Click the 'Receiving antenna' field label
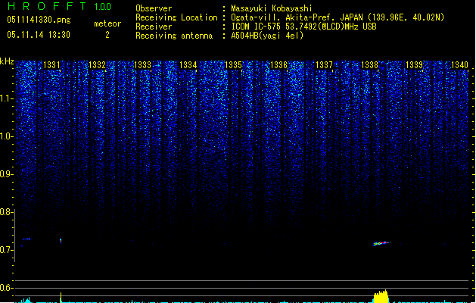Screen dimensions: 476x303 [174, 36]
